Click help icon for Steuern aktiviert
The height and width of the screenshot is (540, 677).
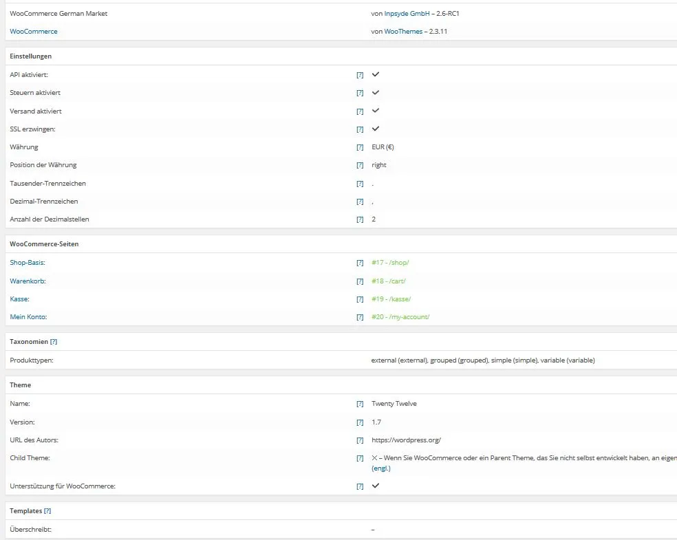pyautogui.click(x=360, y=93)
